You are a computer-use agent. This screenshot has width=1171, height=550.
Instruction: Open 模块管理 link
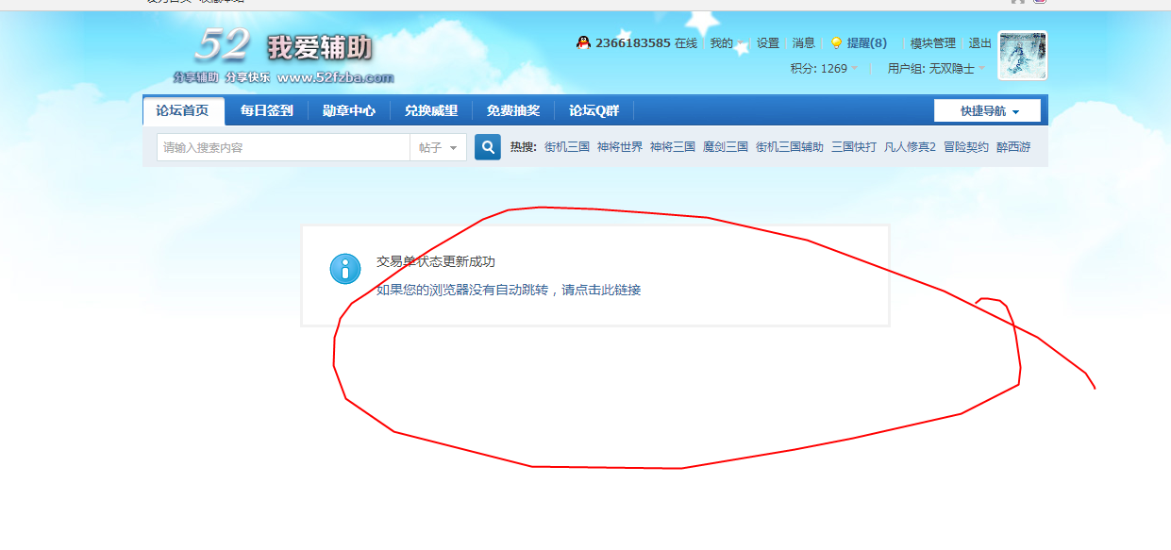[x=933, y=43]
